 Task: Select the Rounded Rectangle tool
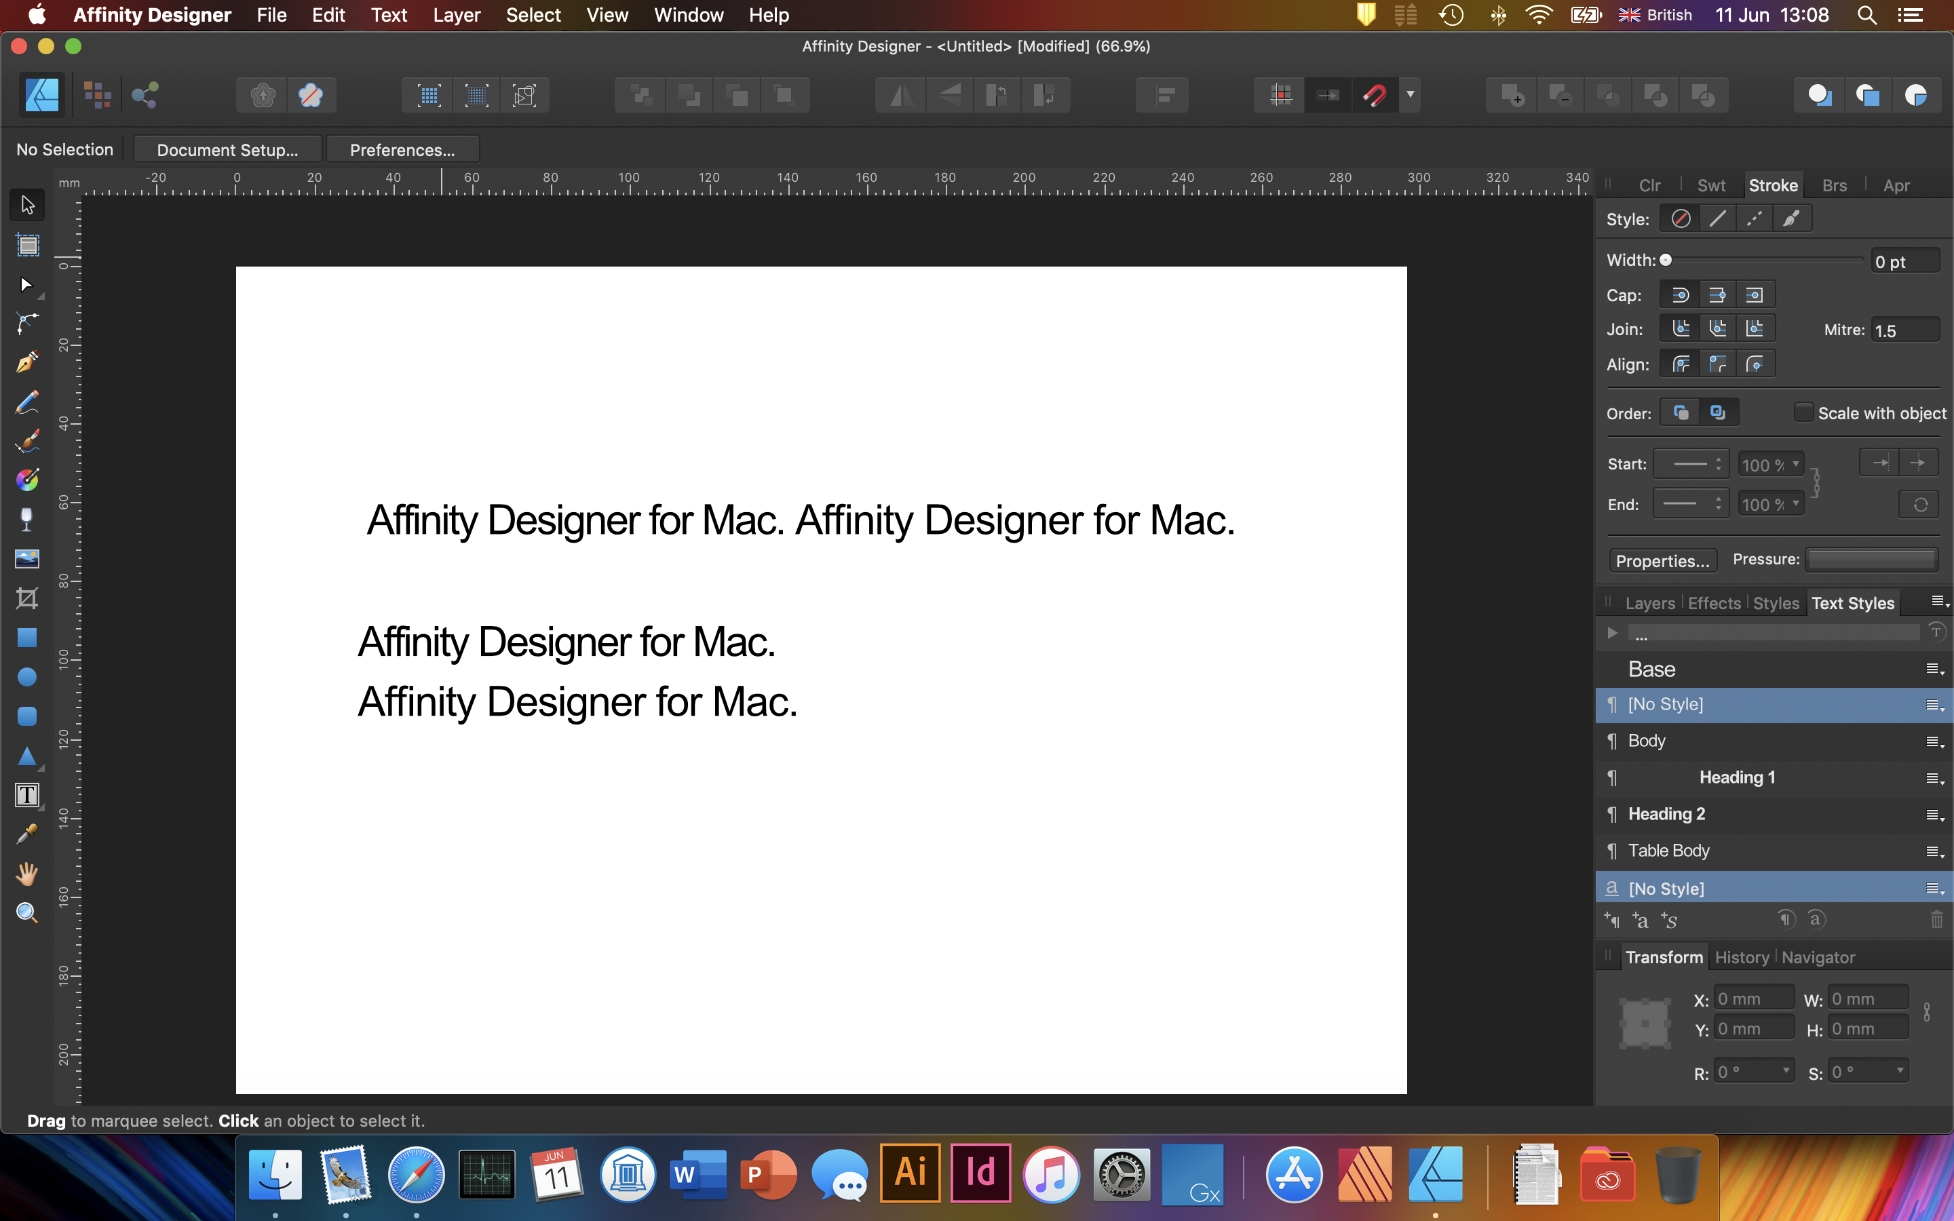coord(27,716)
